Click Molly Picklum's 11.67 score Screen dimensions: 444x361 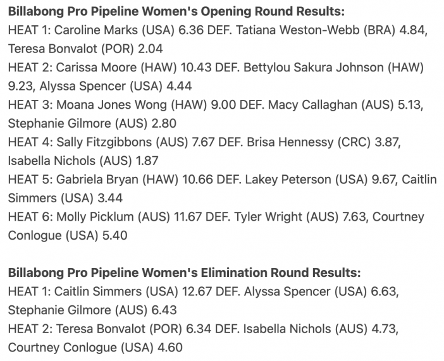click(187, 217)
